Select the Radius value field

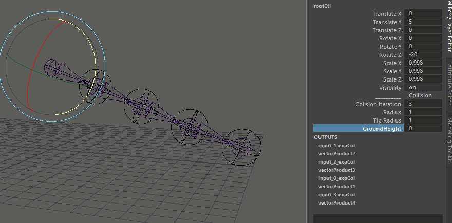[x=423, y=112]
